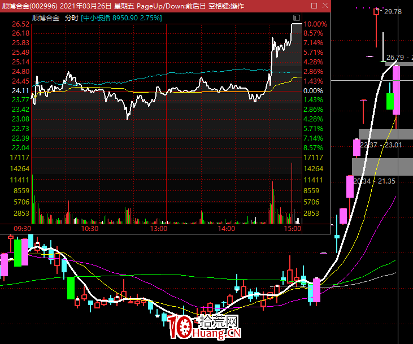The height and width of the screenshot is (344, 413).
Task: Click the price label 26.18 on the left axis
Action: coord(21,33)
